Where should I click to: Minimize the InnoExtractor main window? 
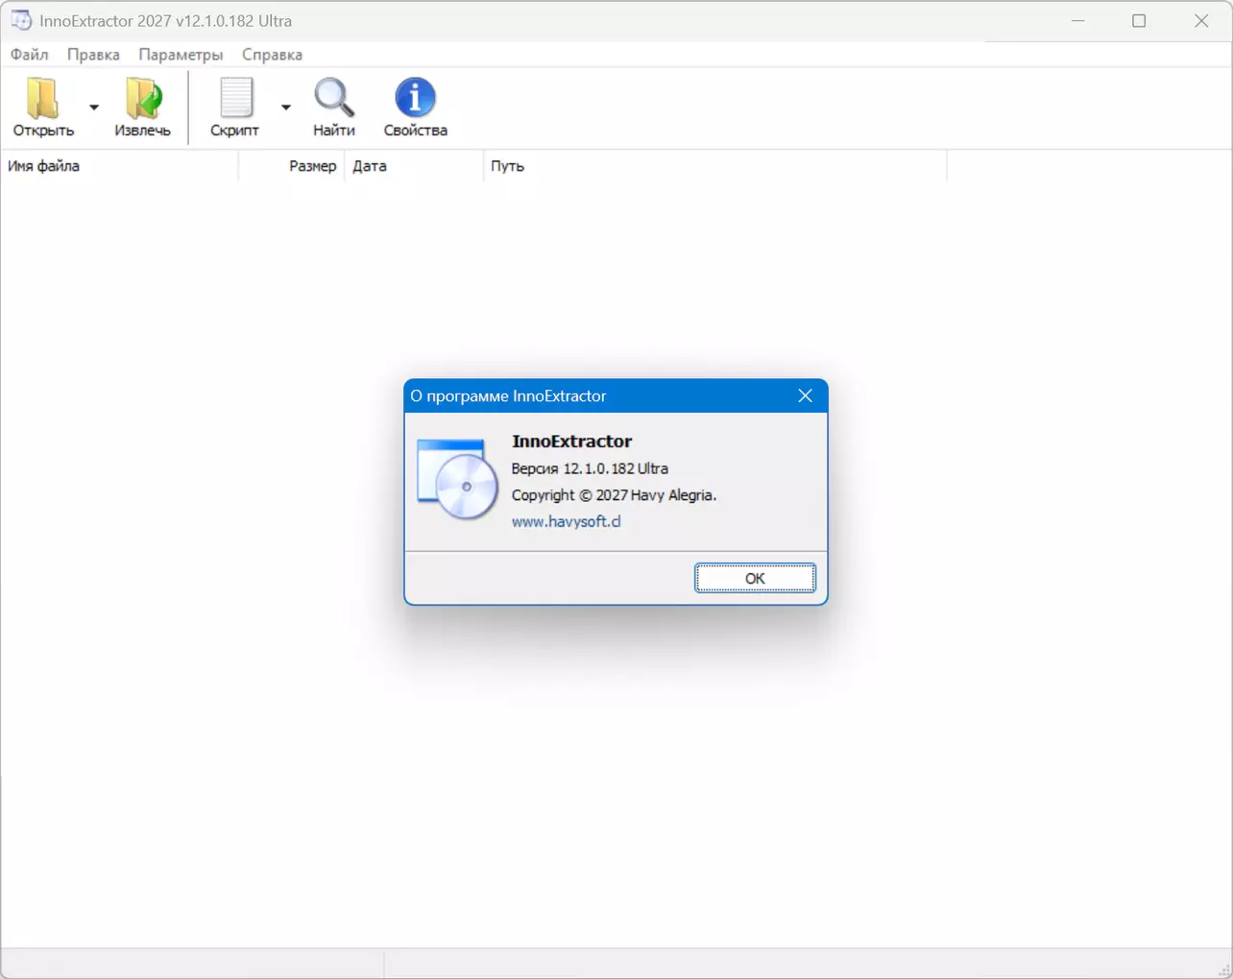click(x=1077, y=20)
